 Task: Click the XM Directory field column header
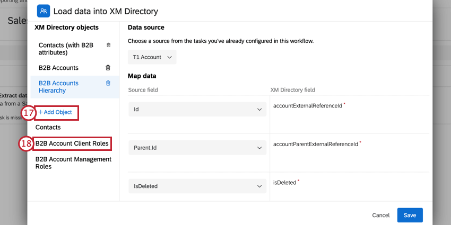[293, 90]
